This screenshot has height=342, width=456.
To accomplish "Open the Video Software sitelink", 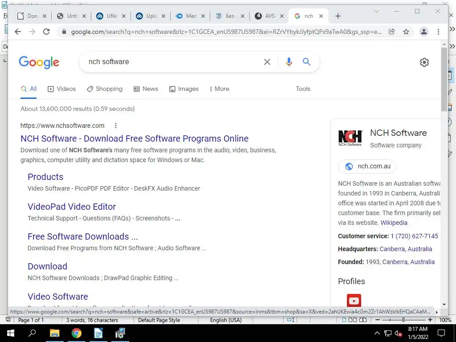I will click(57, 297).
